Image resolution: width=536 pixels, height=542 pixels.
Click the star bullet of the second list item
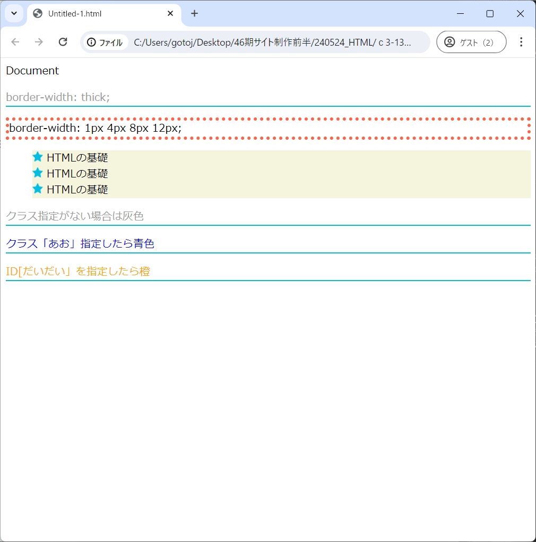(38, 173)
